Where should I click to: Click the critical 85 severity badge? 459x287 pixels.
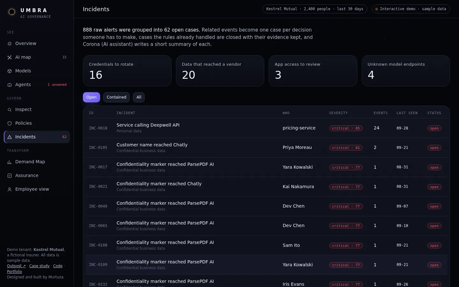tap(346, 128)
